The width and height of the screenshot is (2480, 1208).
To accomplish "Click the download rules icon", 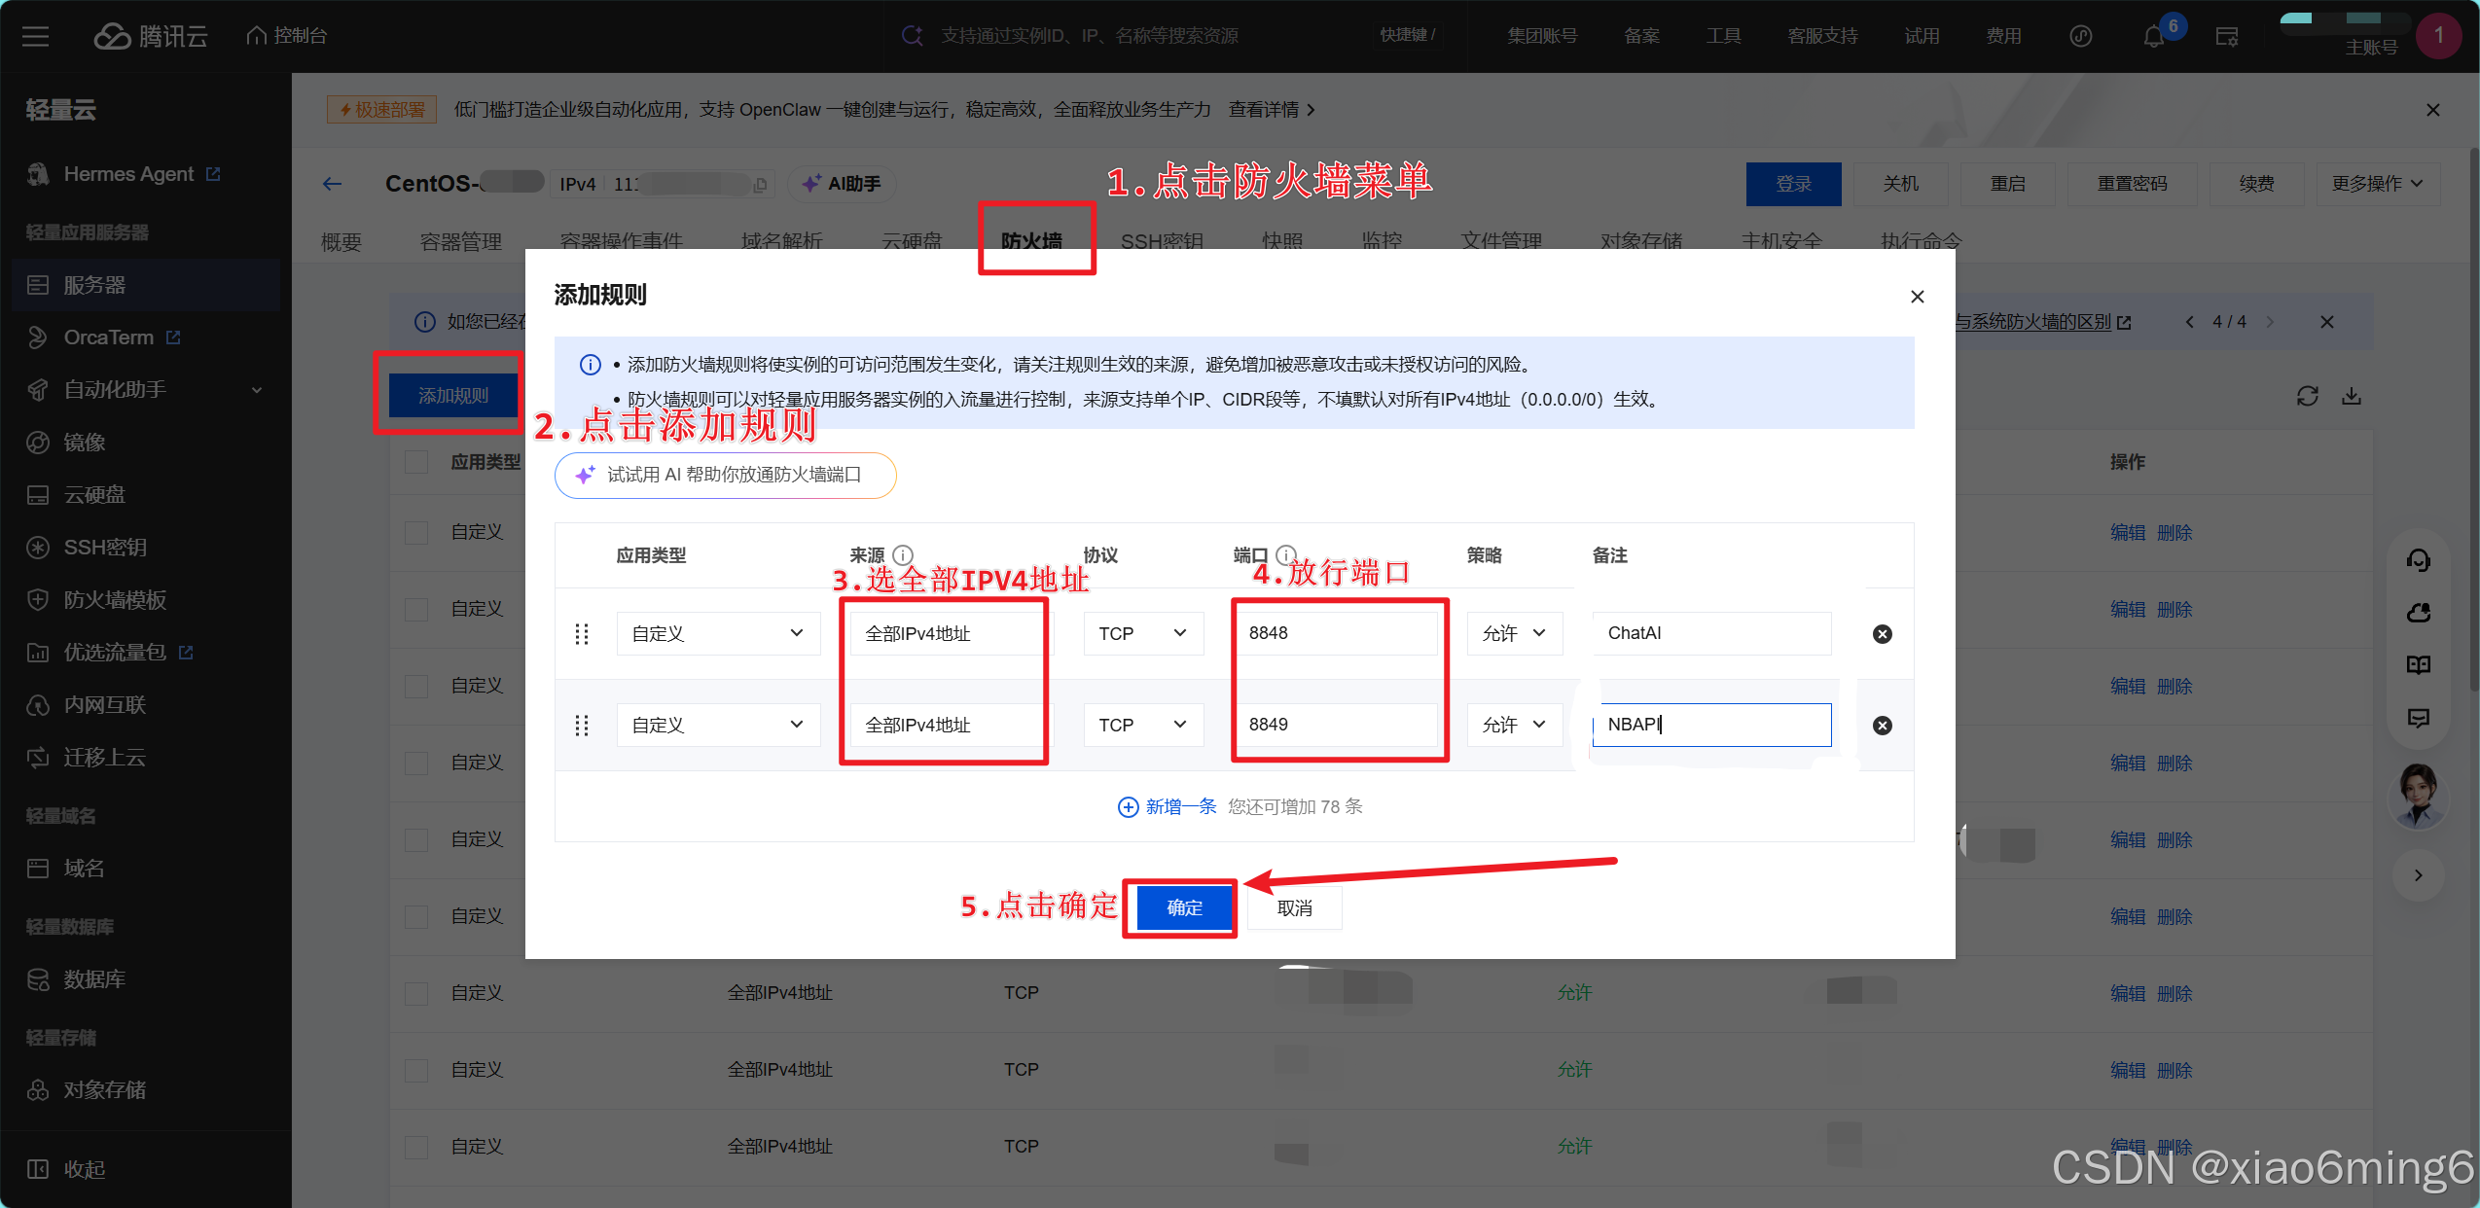I will tap(2351, 396).
